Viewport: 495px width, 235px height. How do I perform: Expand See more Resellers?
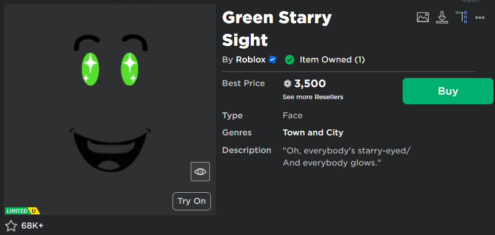(x=313, y=97)
